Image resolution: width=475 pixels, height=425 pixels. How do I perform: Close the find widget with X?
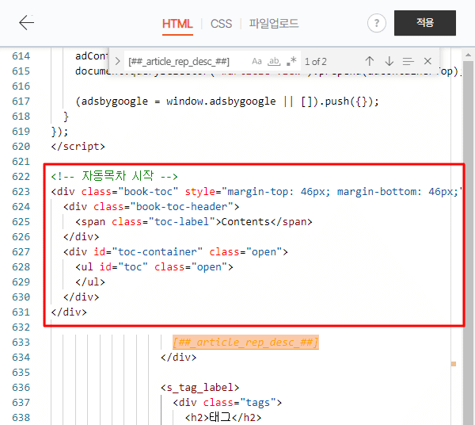coord(427,61)
